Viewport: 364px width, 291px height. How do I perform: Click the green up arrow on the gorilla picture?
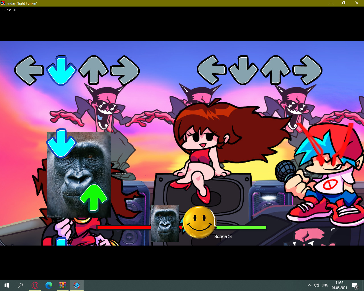pyautogui.click(x=93, y=198)
